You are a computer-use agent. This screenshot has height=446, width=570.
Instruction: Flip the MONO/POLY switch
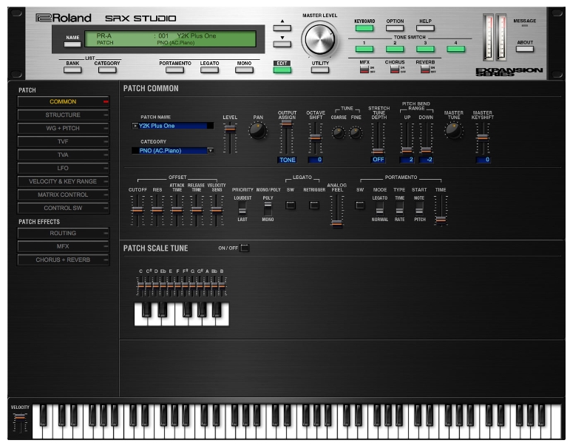pyautogui.click(x=268, y=209)
